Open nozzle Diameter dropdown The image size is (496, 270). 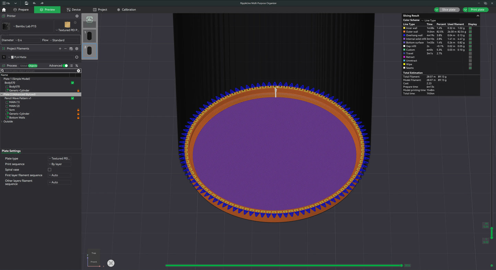click(x=27, y=40)
